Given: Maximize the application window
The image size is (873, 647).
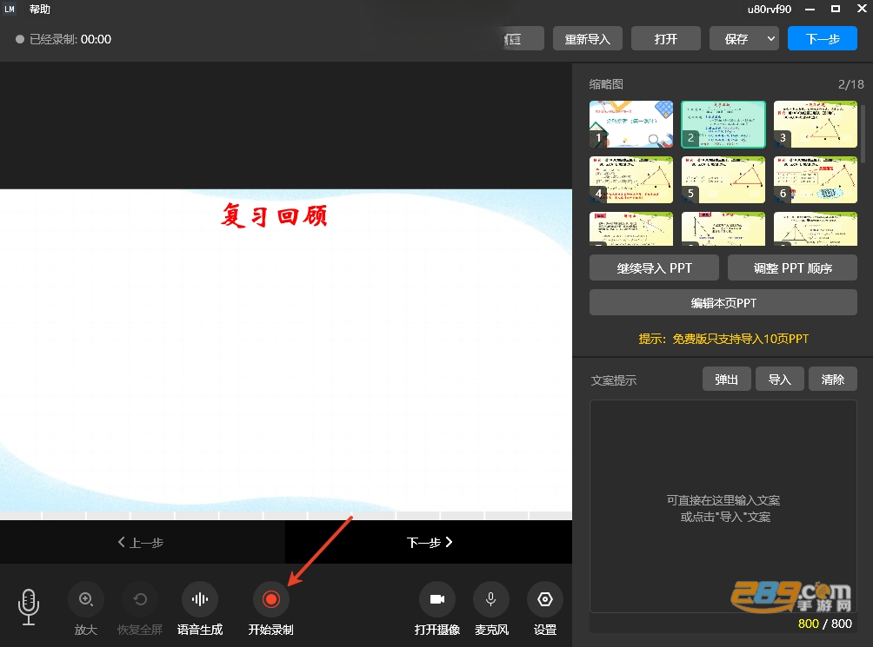Looking at the screenshot, I should click(x=835, y=9).
